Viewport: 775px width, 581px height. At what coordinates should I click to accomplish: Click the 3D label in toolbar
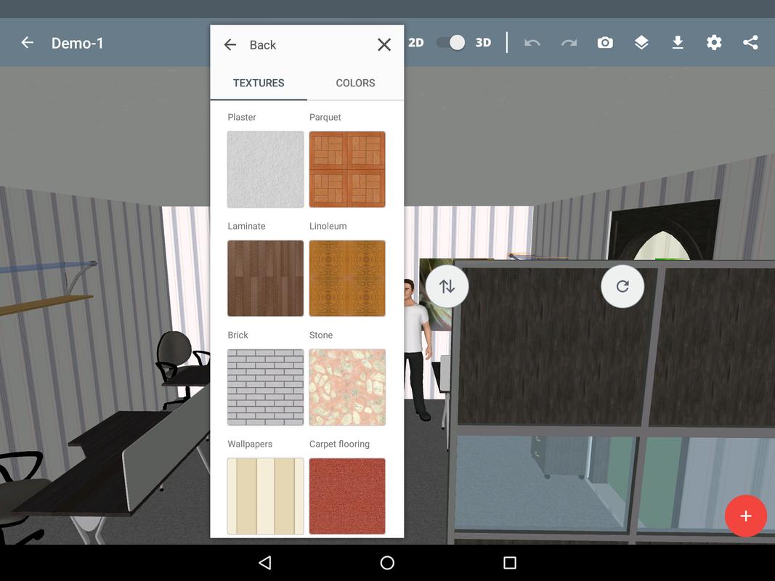coord(483,43)
